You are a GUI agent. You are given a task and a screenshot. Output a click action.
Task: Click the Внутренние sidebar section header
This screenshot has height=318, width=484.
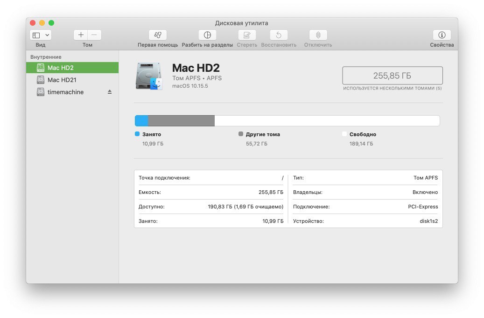(x=46, y=57)
